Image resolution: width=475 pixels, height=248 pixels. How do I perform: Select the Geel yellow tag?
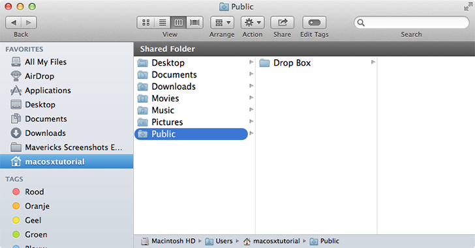(67, 220)
